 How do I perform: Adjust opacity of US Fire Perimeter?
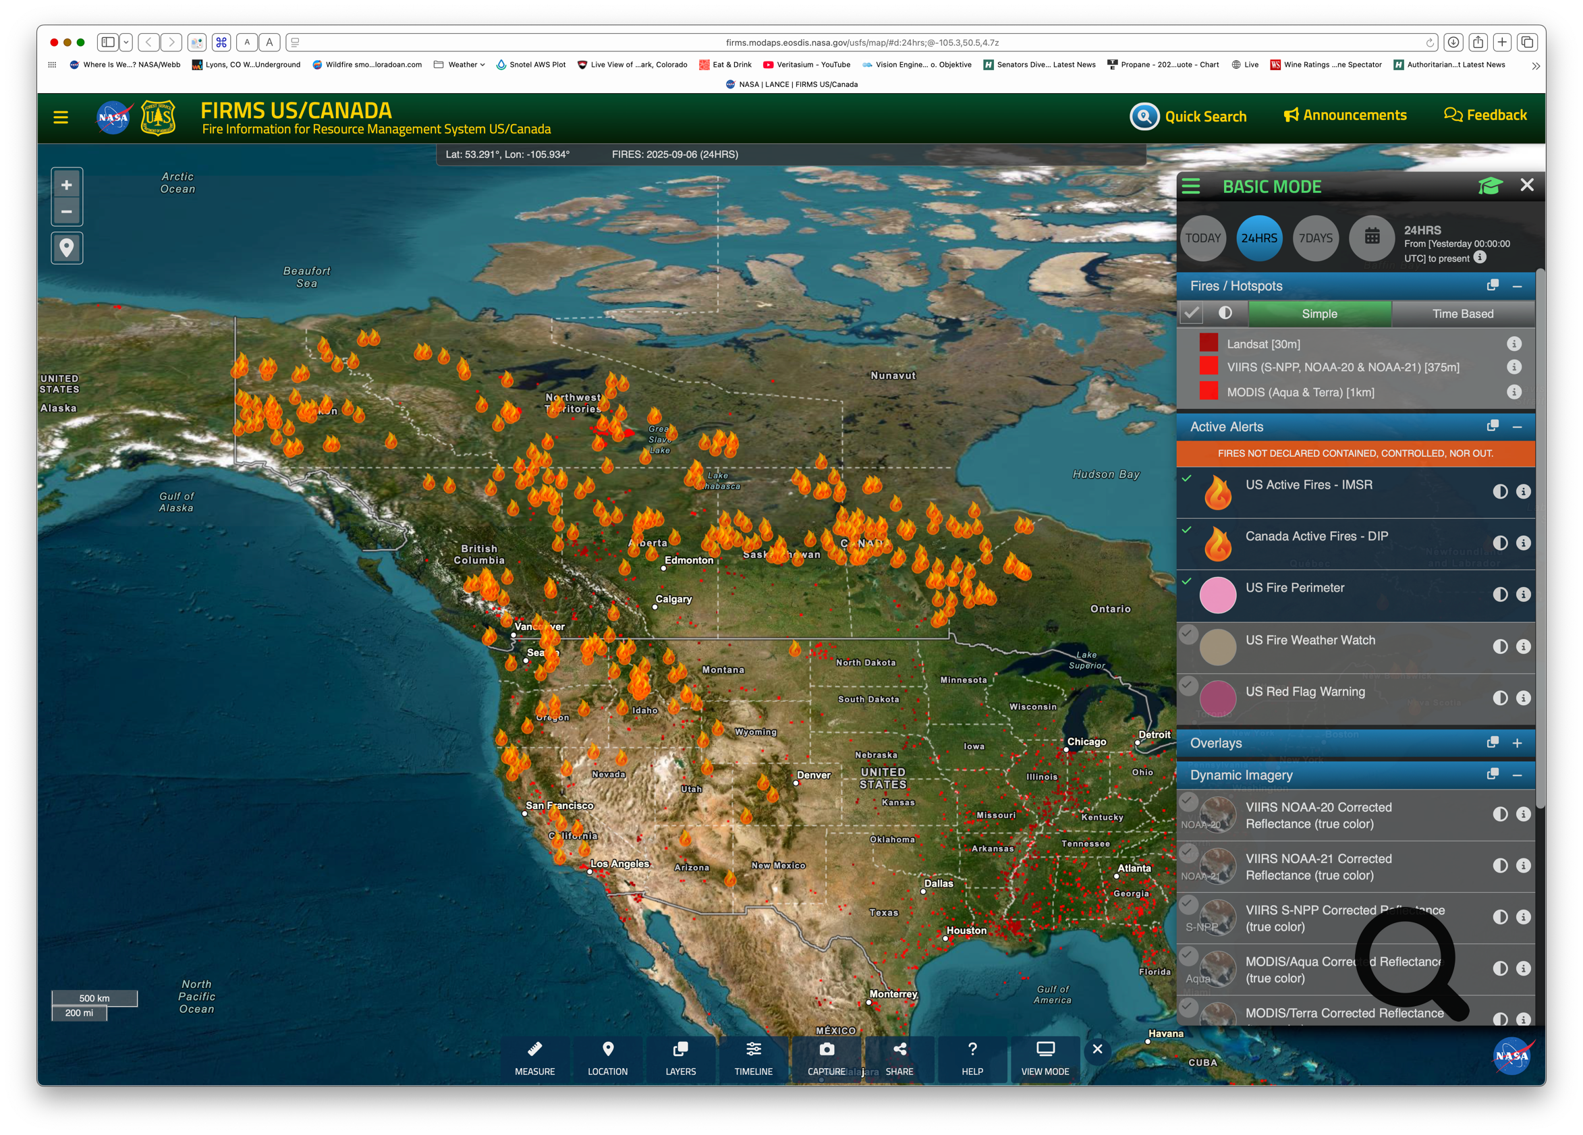click(x=1499, y=594)
